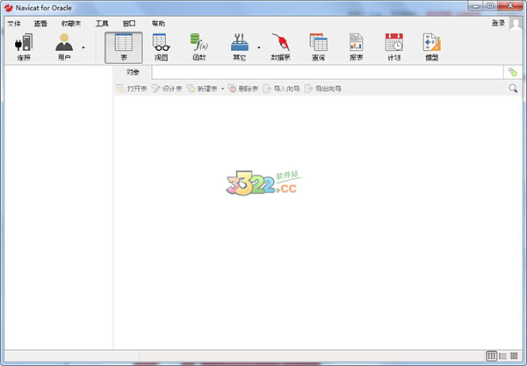Open the Function (函数) objects

click(x=199, y=47)
